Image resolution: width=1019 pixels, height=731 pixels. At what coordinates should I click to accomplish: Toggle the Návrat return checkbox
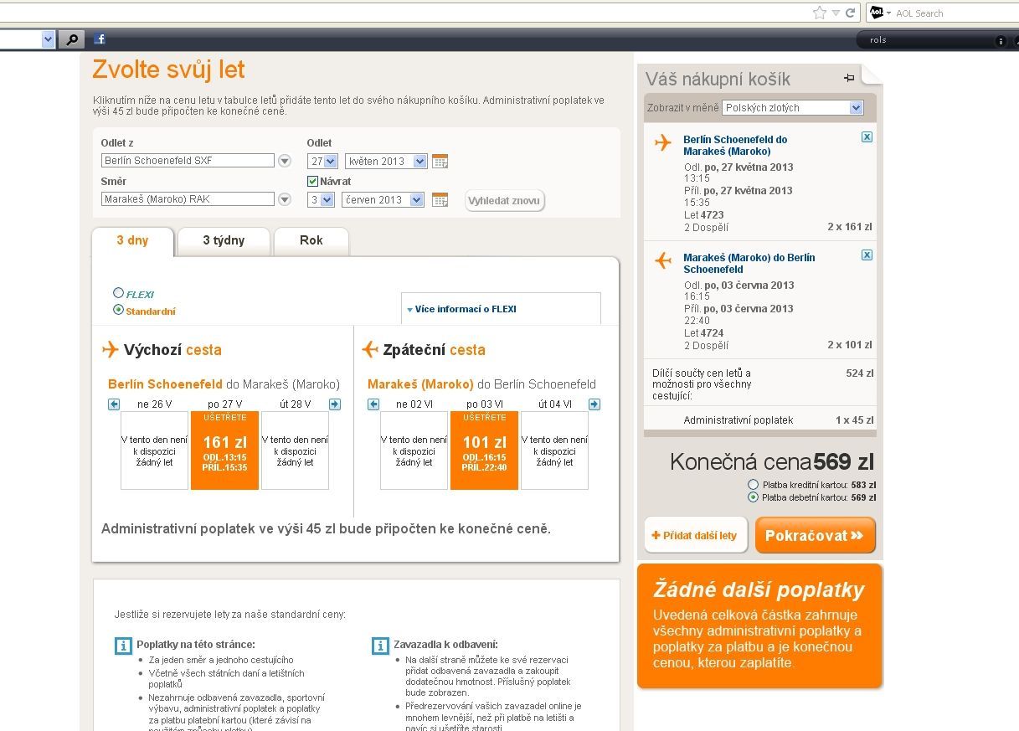coord(313,181)
